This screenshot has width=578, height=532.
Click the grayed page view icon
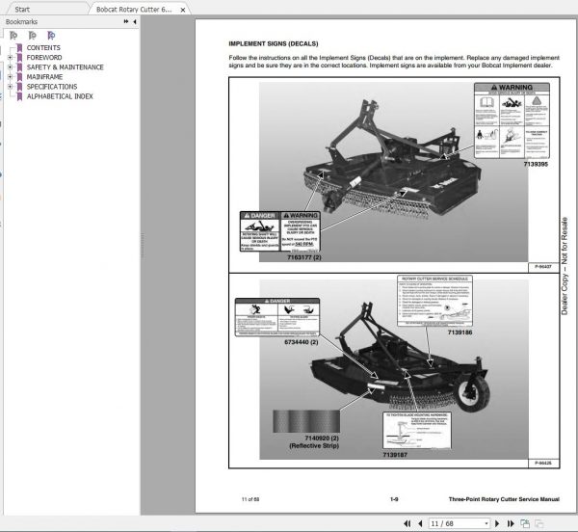539,523
